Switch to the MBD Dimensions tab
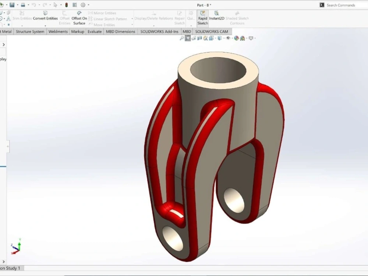Image resolution: width=368 pixels, height=276 pixels. (x=120, y=31)
